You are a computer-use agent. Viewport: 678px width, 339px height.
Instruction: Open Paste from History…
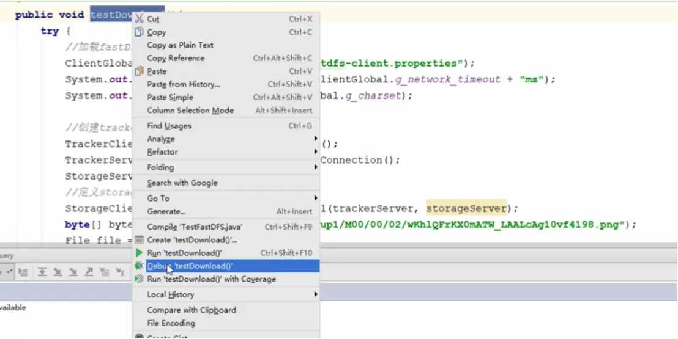click(226, 84)
